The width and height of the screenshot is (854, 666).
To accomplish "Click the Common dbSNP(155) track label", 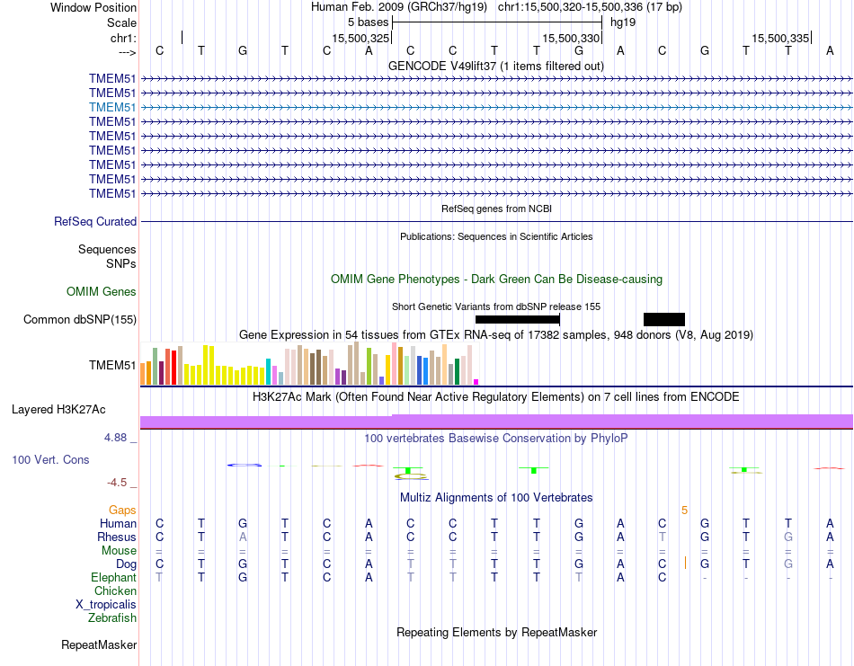I will pos(80,319).
